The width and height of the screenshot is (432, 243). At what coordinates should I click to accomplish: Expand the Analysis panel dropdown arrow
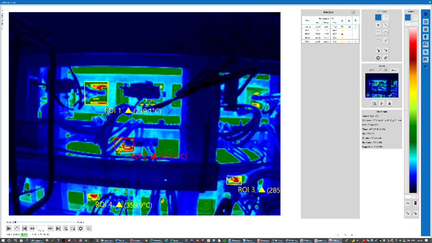pos(357,12)
